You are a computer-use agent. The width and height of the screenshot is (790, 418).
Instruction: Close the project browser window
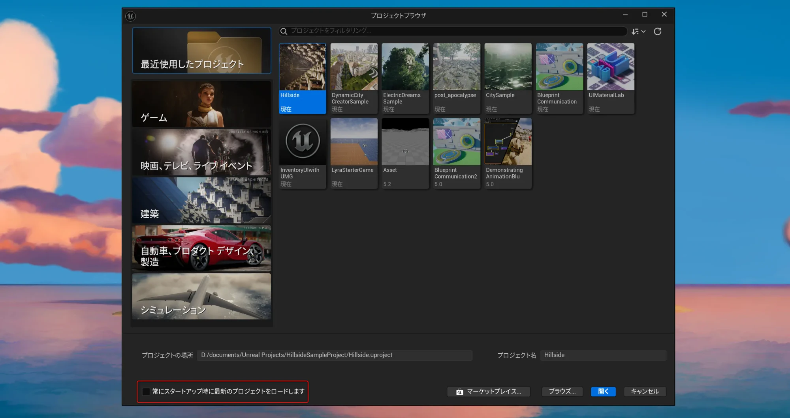click(x=664, y=15)
